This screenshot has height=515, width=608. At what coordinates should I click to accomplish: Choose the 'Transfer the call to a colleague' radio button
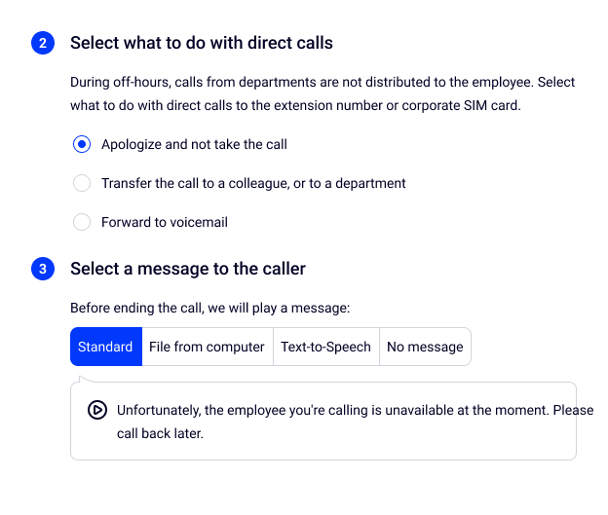click(83, 184)
